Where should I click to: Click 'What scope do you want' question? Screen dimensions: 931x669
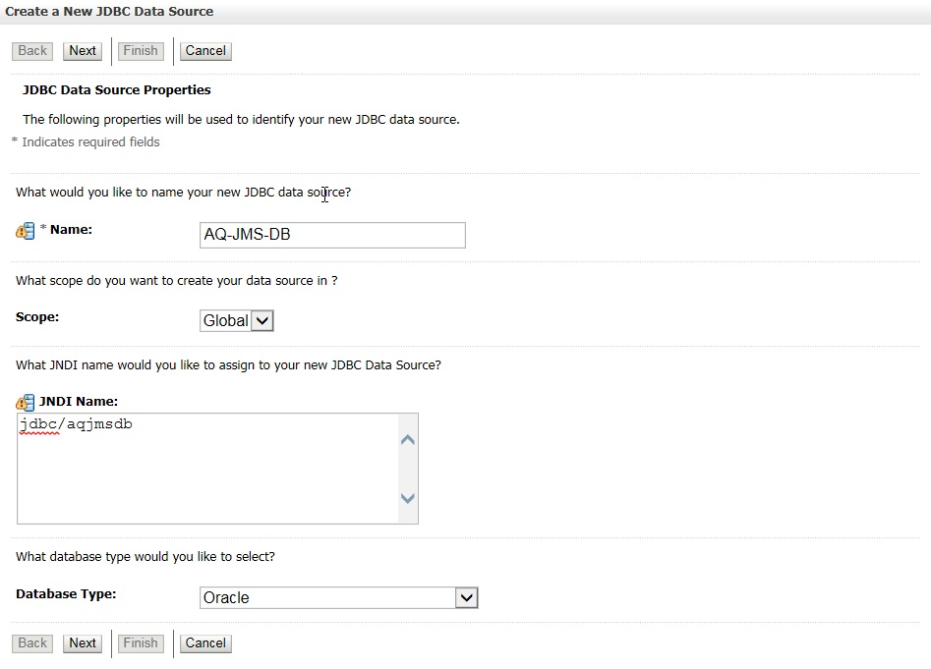(x=176, y=281)
